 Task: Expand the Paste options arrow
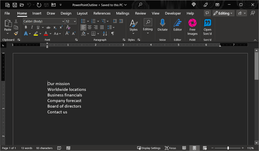[x=8, y=33]
